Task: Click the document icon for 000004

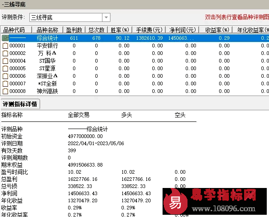Action: (5, 61)
